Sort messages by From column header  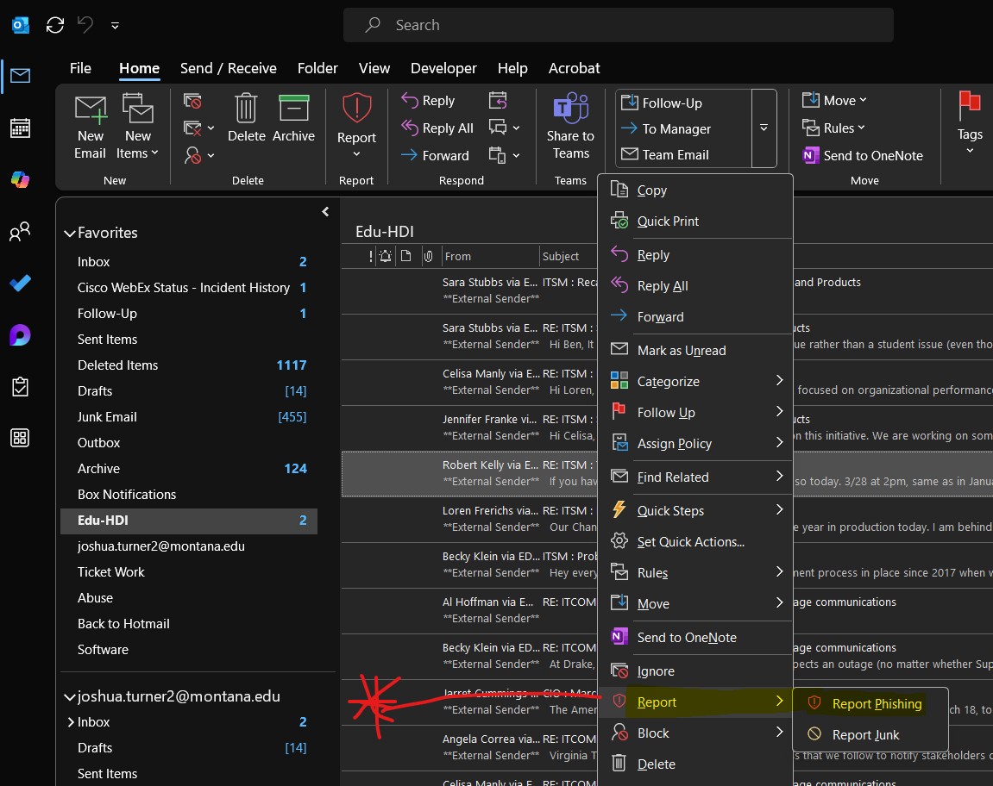489,256
